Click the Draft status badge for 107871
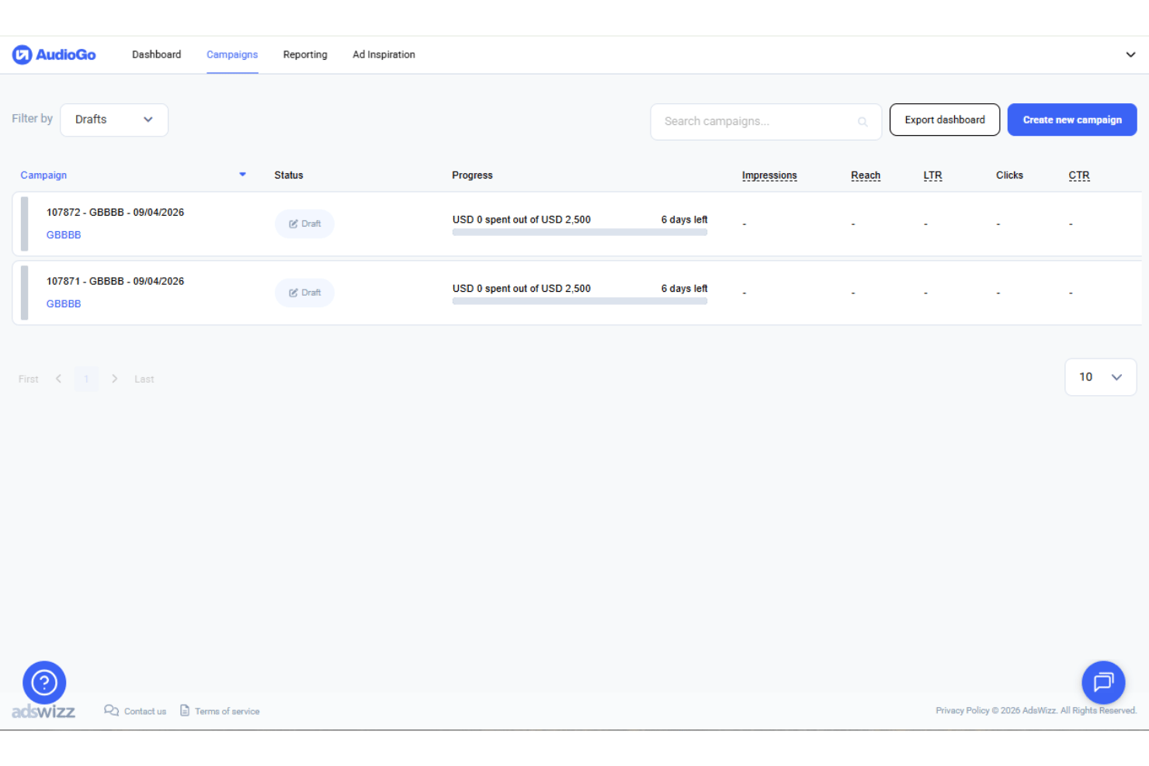This screenshot has height=766, width=1149. coord(304,293)
